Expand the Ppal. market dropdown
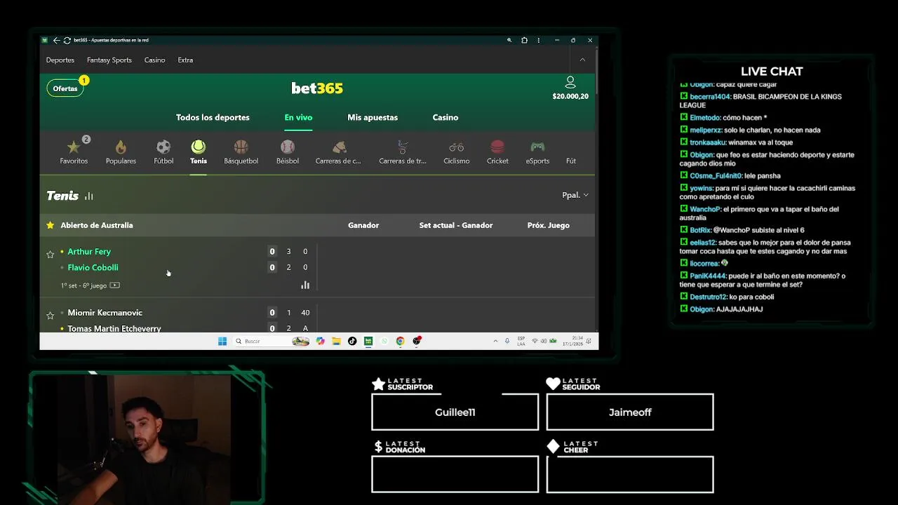The image size is (898, 505). point(575,195)
